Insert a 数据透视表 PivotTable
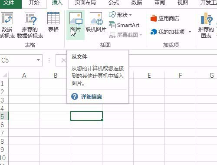 (x=7, y=25)
